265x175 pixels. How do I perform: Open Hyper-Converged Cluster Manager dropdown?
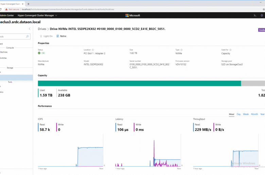(x=37, y=15)
